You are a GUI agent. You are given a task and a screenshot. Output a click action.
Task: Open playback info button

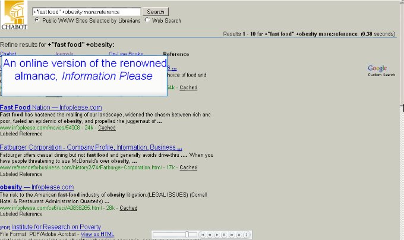[246, 235]
